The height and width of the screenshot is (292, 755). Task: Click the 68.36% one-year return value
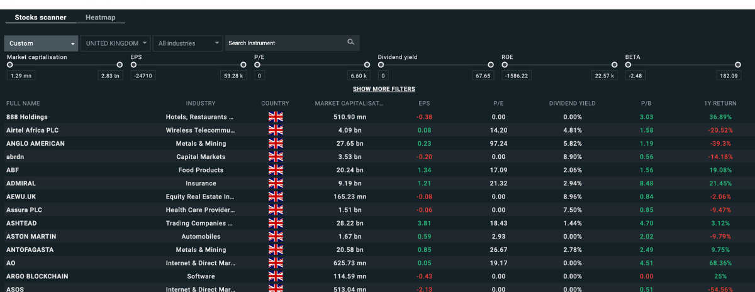click(x=720, y=263)
